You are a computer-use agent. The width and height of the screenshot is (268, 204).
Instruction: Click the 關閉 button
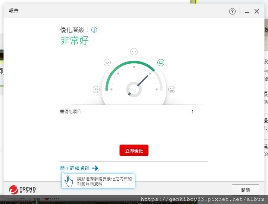coord(245,190)
